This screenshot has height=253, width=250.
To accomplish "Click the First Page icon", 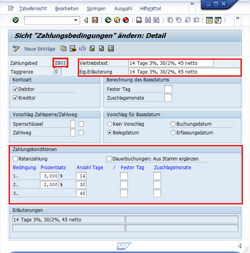I will click(170, 20).
